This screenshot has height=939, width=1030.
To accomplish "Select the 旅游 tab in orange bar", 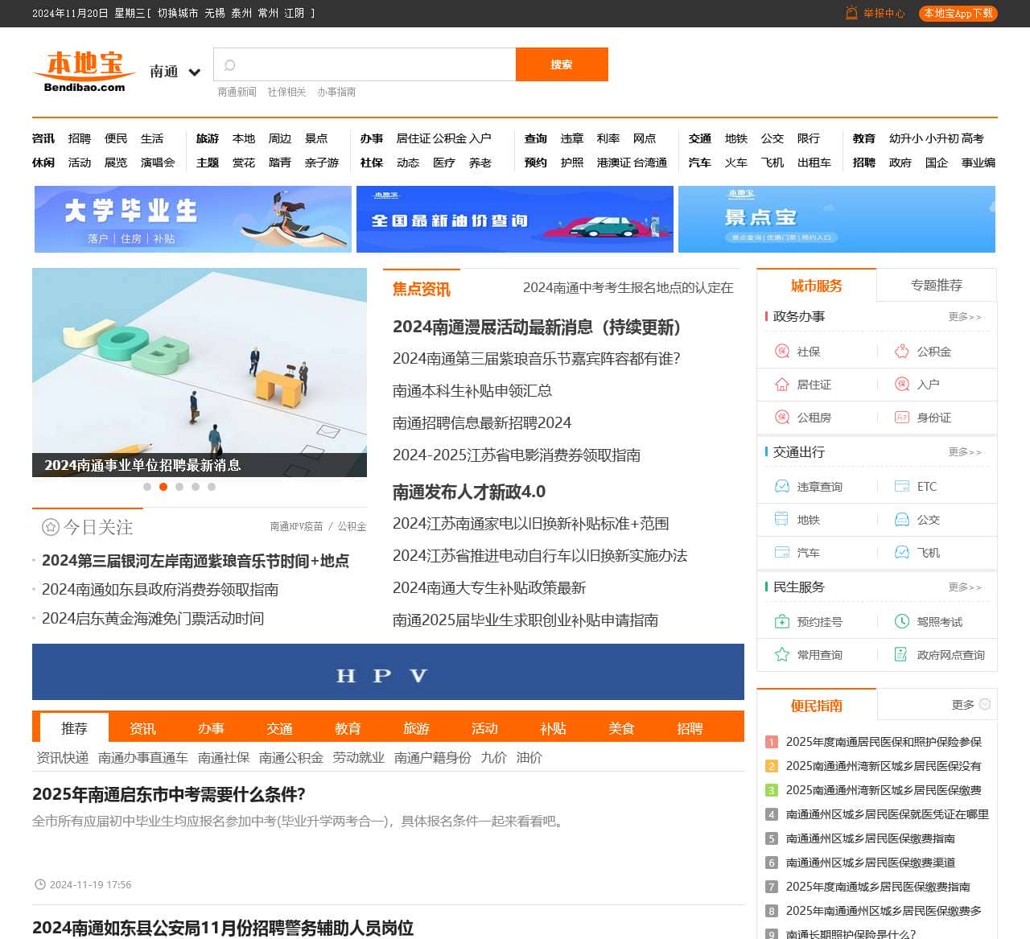I will (416, 728).
